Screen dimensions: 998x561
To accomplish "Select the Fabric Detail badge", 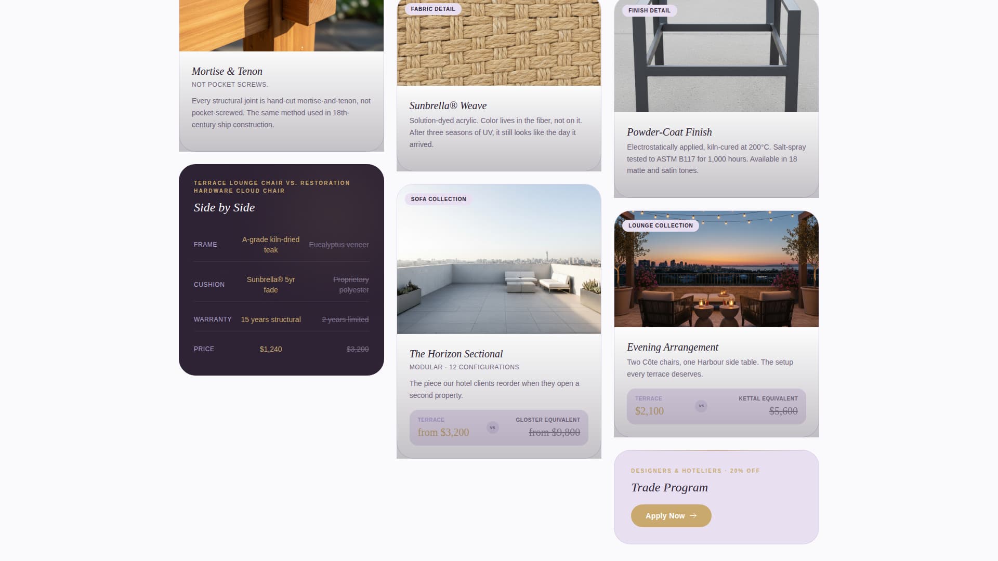I will [433, 9].
